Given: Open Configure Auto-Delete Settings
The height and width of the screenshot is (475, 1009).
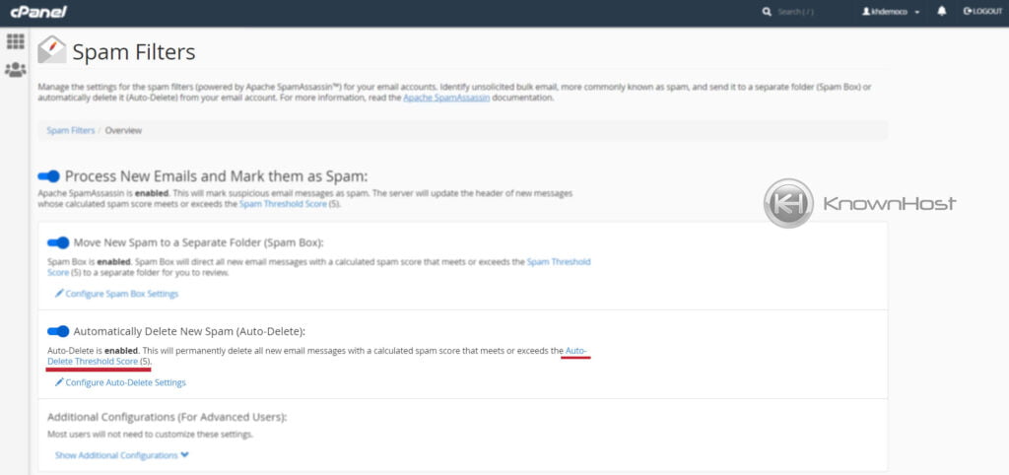Looking at the screenshot, I should [120, 382].
